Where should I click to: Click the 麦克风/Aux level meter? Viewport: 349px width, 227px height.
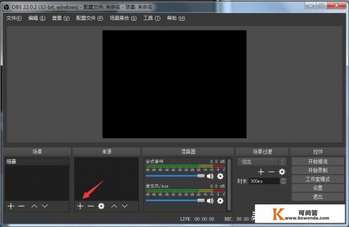(185, 191)
